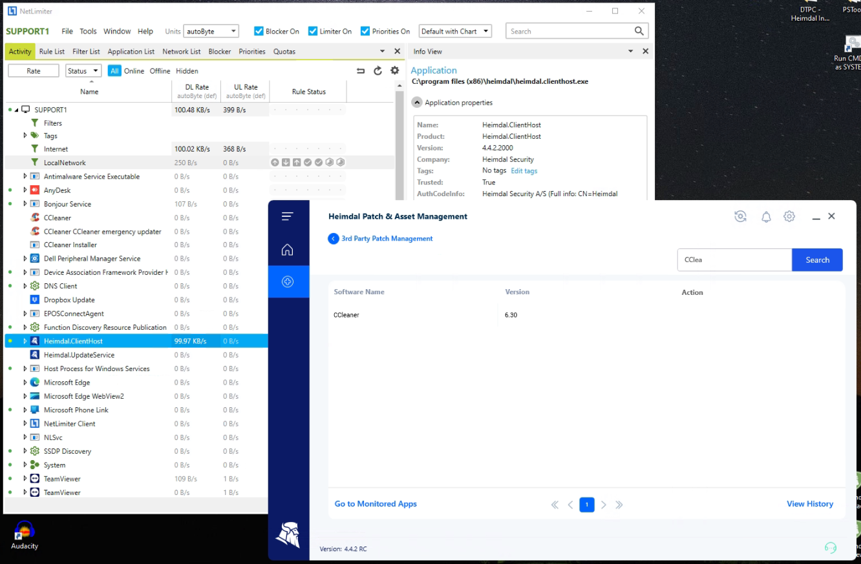This screenshot has height=564, width=861.
Task: Click NetLimiter activity refresh icon
Action: click(x=378, y=71)
